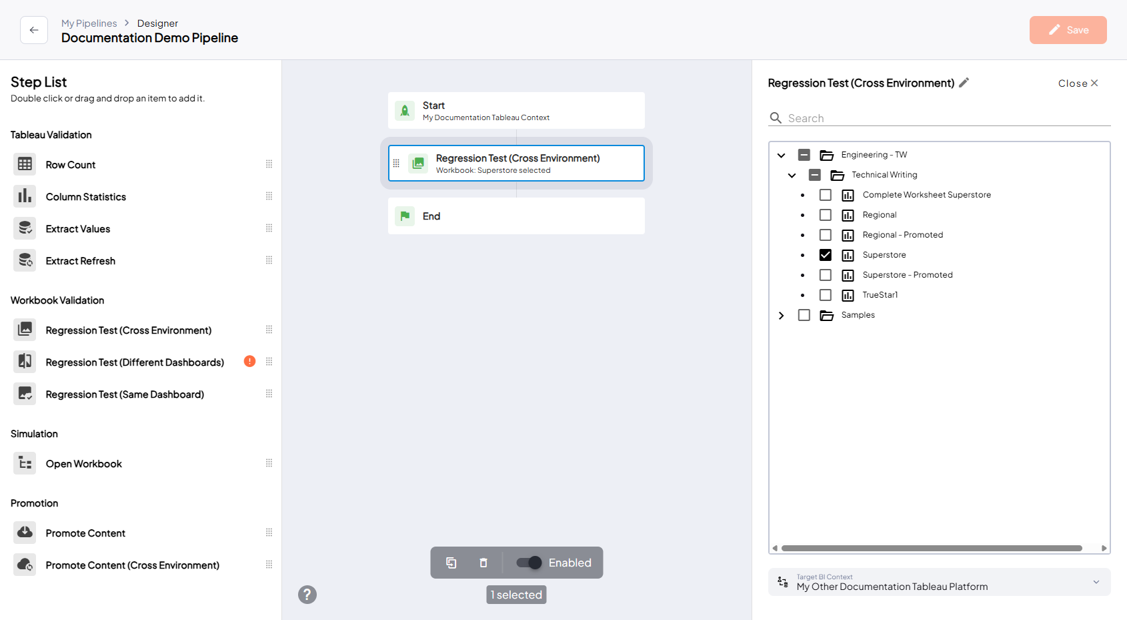Click the scrollbar right arrow in workbook tree
Screen dimensions: 1127x620
tap(1104, 549)
